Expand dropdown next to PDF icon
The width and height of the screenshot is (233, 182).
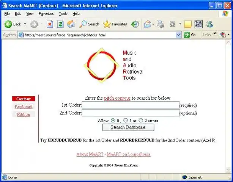(228, 35)
